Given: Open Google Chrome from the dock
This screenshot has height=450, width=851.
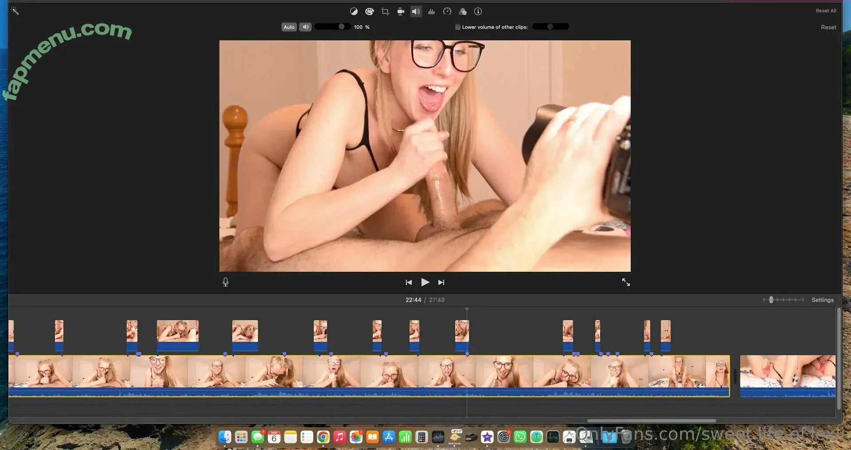Looking at the screenshot, I should [x=323, y=437].
